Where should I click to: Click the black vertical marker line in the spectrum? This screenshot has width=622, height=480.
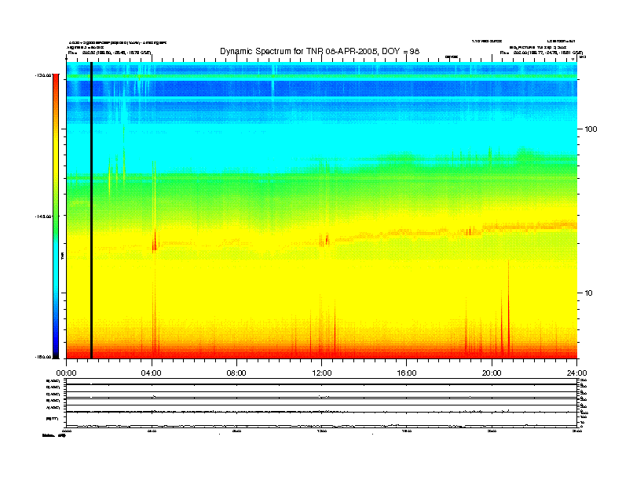pos(91,210)
